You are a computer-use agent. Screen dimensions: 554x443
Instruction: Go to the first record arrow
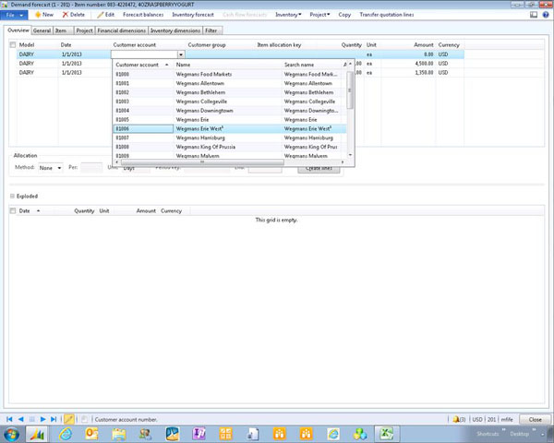[9, 419]
